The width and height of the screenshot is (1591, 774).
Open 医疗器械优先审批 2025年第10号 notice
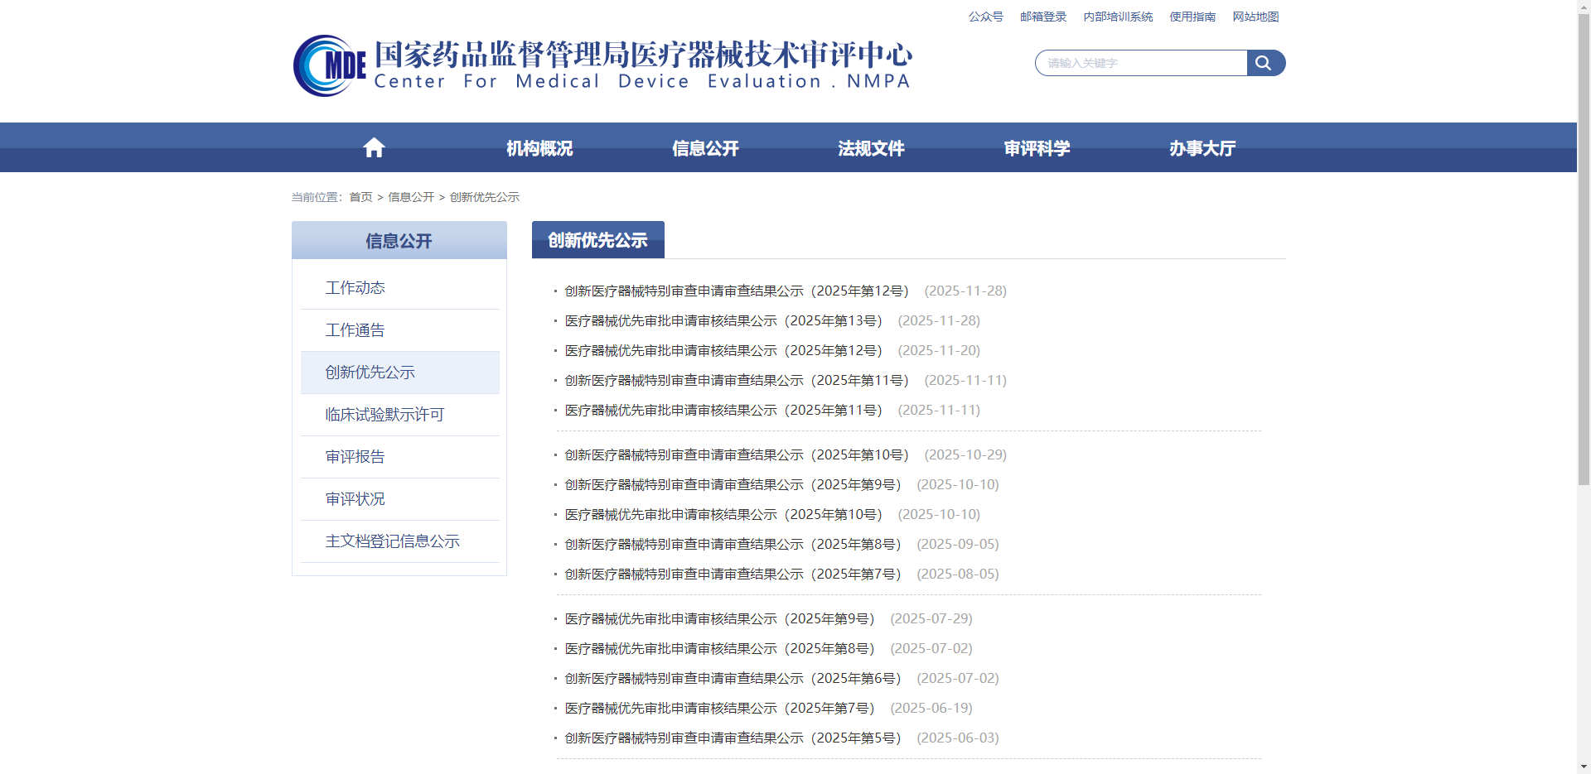pos(723,515)
